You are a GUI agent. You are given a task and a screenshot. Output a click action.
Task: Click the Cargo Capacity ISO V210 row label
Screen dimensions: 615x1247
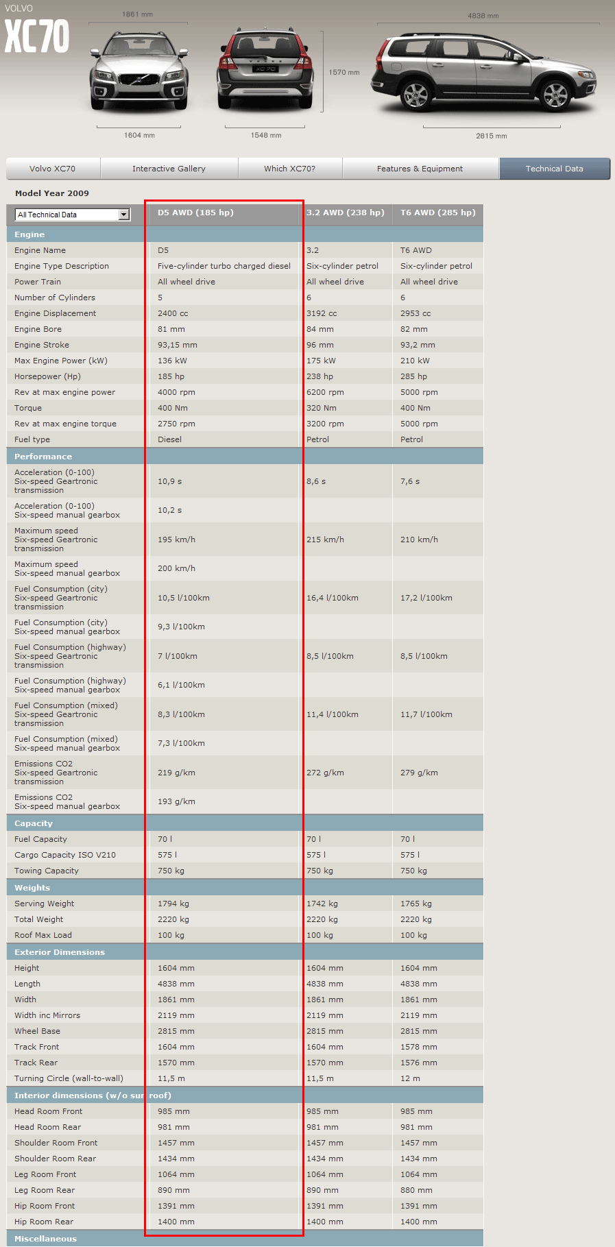click(x=65, y=855)
